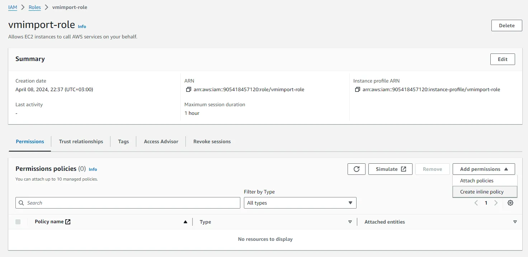Screen dimensions: 528x257
Task: Focus the policy Search field
Action: tap(128, 203)
